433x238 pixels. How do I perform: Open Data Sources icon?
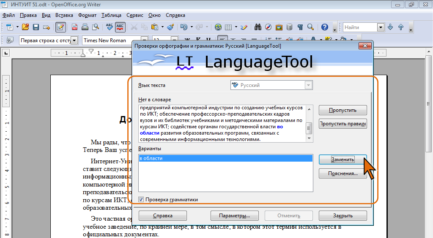[x=289, y=27]
